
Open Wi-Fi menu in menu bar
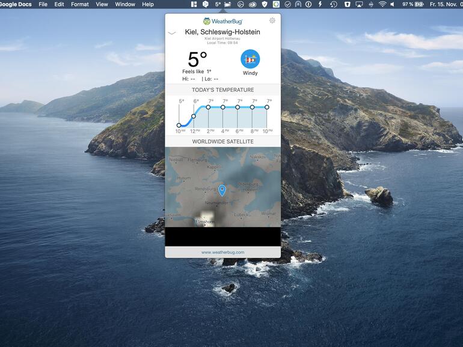coord(382,4)
